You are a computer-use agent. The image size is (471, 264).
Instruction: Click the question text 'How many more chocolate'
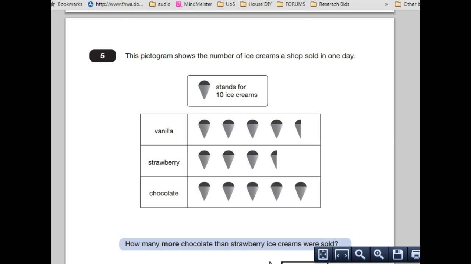tap(231, 244)
